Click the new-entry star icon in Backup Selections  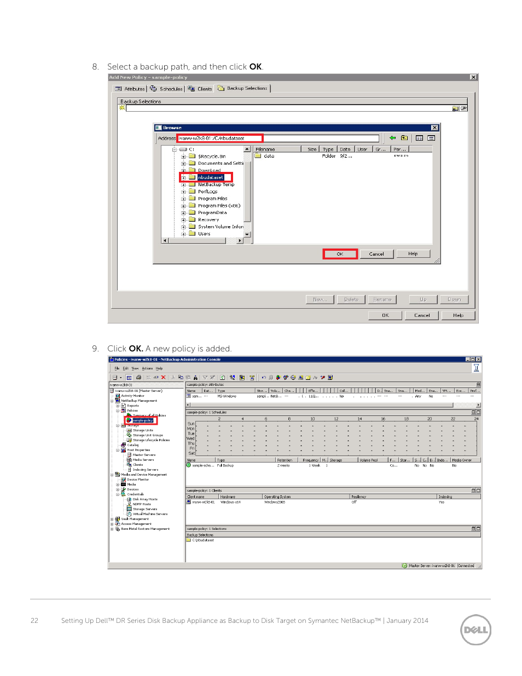click(122, 108)
